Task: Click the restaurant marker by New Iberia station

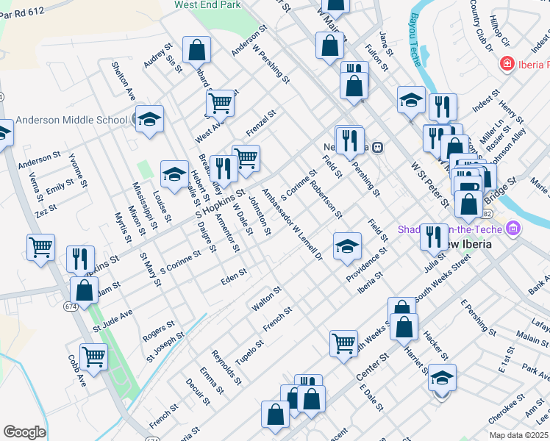Action: click(x=350, y=142)
